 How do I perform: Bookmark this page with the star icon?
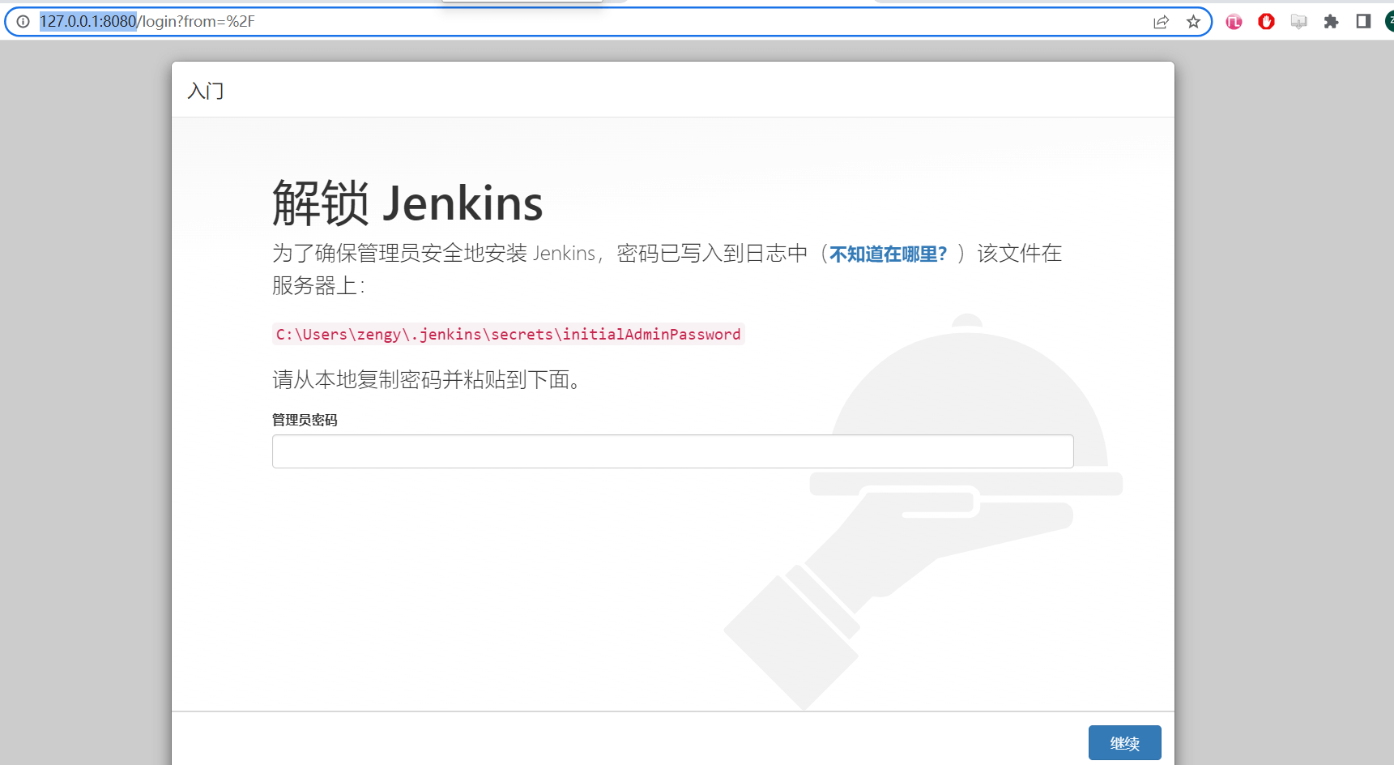[1193, 22]
